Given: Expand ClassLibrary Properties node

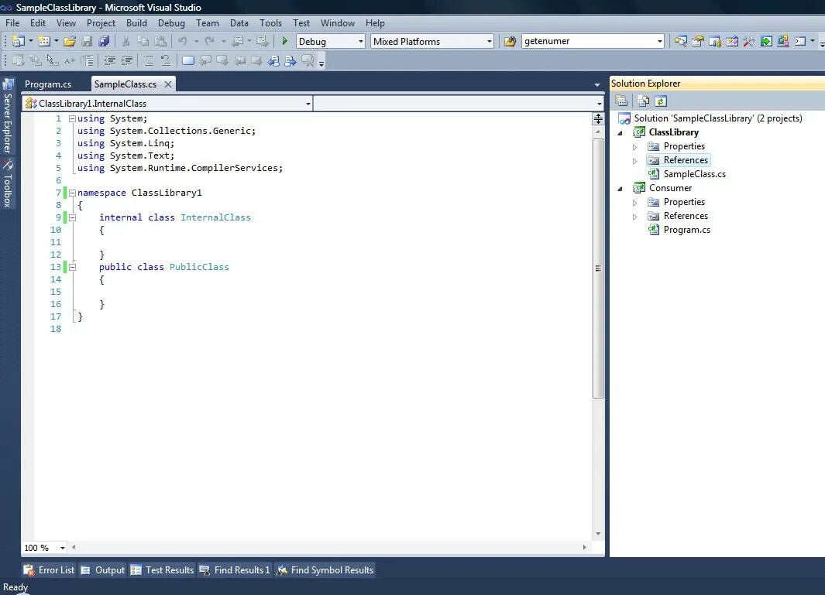Looking at the screenshot, I should tap(634, 147).
